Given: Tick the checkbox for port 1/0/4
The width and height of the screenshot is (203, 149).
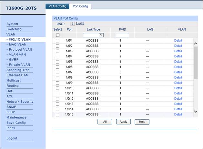Looking at the screenshot, I should point(58,56).
